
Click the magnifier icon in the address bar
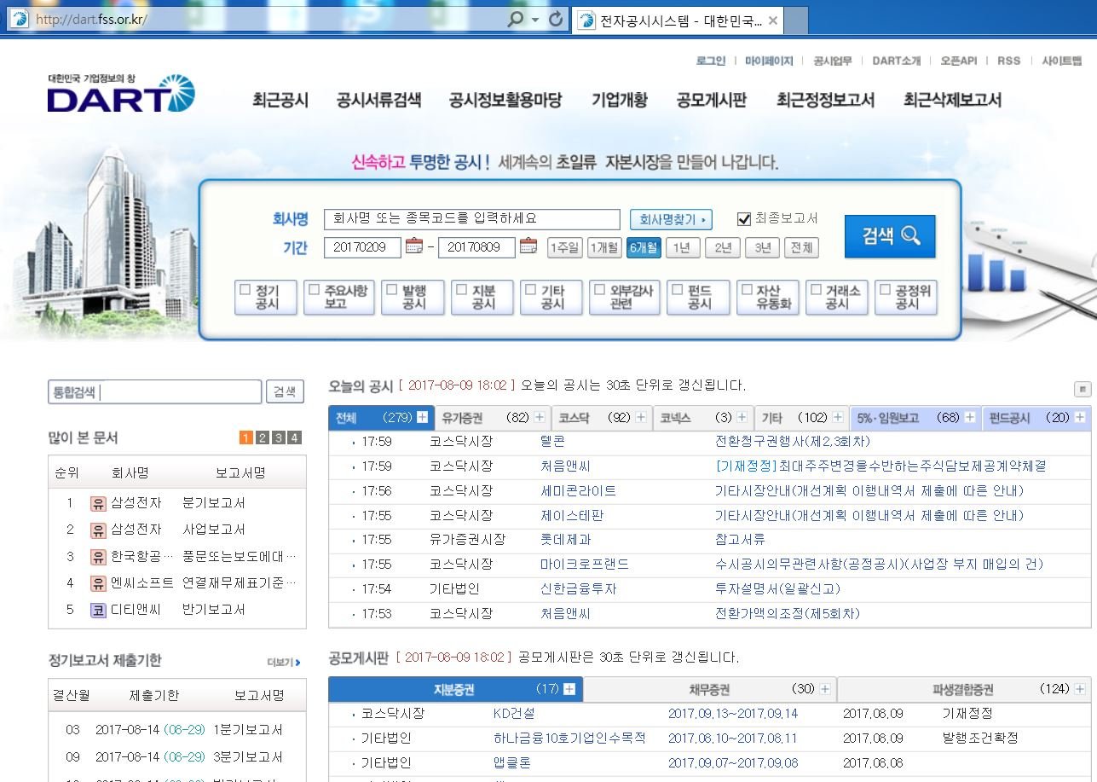pos(517,19)
